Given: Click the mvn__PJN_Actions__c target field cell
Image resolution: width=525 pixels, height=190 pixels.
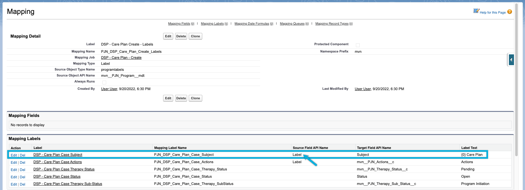Looking at the screenshot, I should click(x=375, y=162).
